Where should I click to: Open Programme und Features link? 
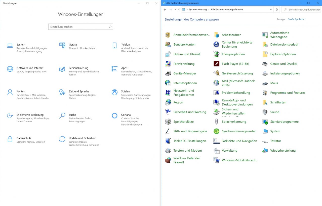tap(288, 93)
